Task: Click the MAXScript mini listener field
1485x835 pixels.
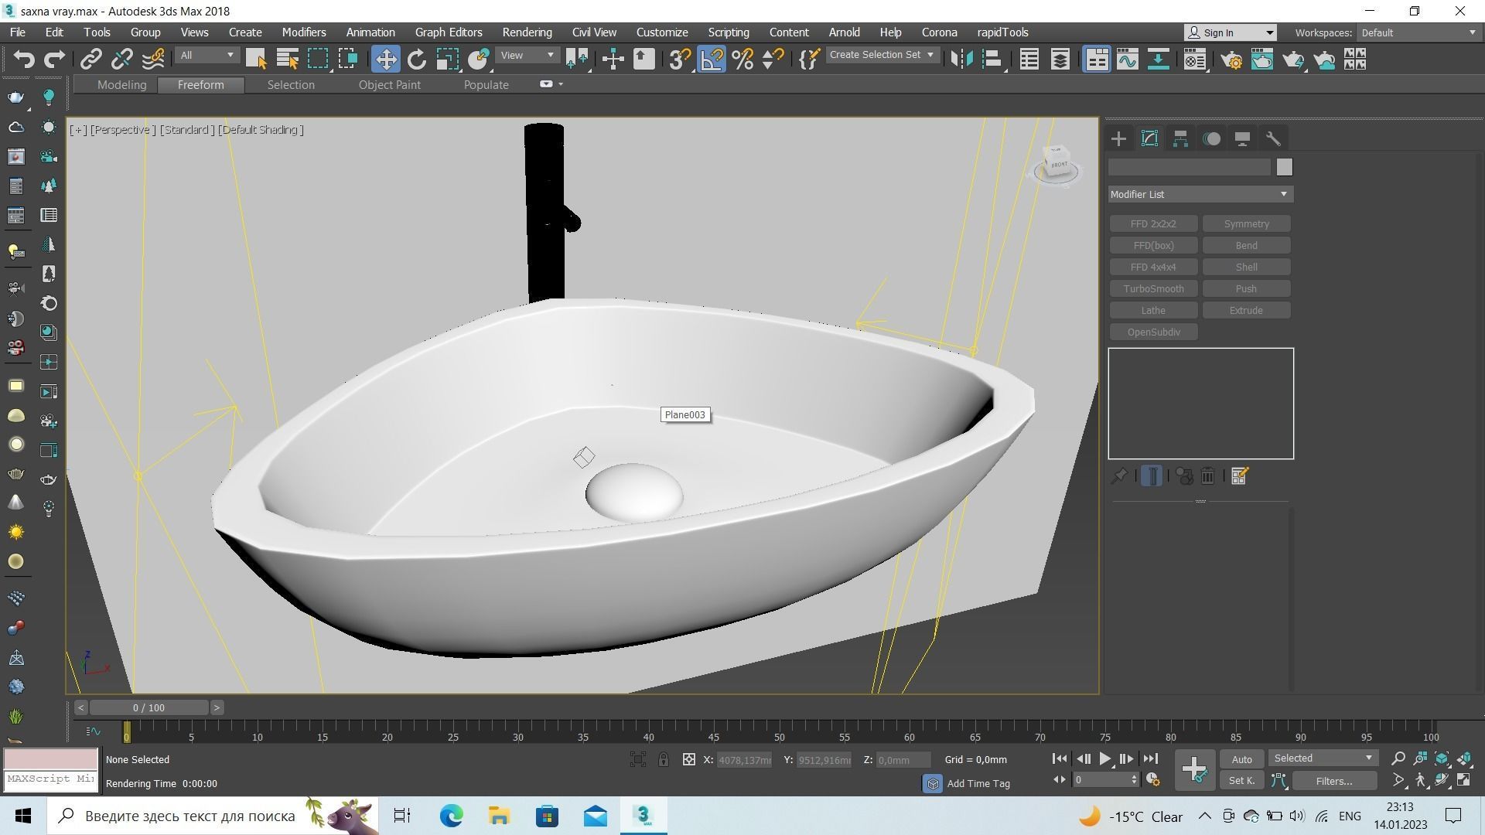Action: (x=50, y=779)
